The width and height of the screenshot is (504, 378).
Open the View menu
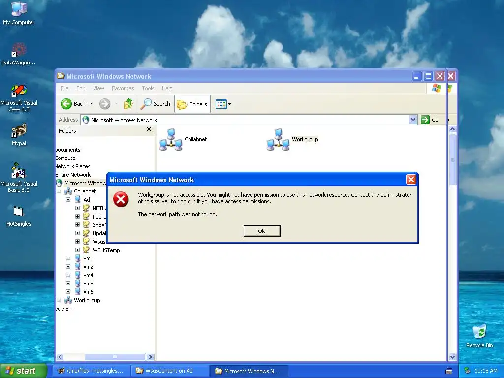98,88
